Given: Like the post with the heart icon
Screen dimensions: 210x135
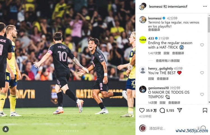Looking at the screenshot, I should [142, 110].
